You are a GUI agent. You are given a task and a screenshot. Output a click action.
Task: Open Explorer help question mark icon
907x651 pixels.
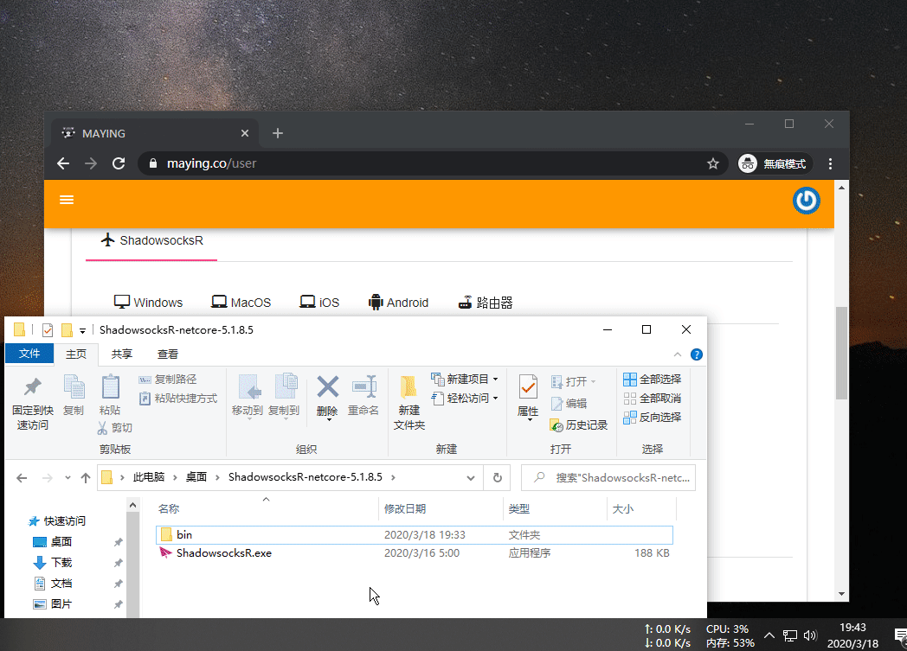pyautogui.click(x=697, y=354)
